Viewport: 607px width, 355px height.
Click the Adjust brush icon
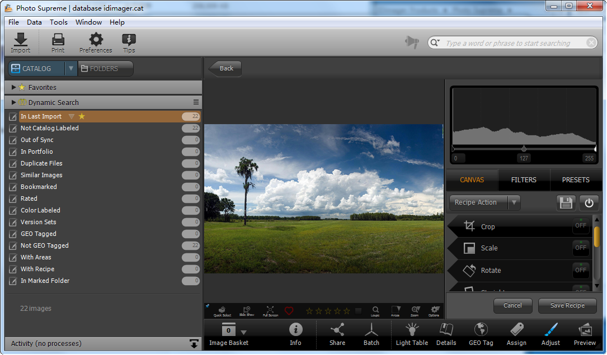pyautogui.click(x=550, y=334)
